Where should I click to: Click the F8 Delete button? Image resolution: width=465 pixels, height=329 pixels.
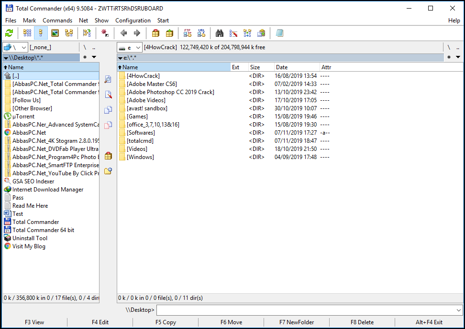pos(362,322)
